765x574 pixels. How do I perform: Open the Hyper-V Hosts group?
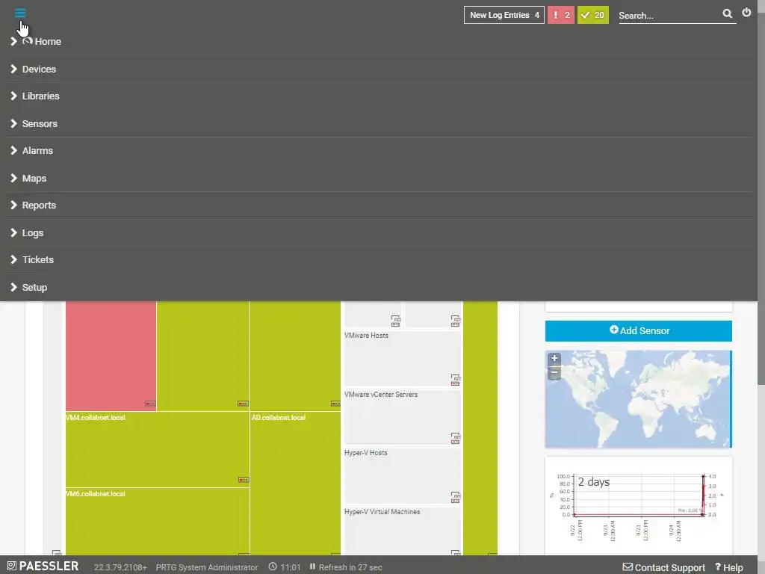(x=366, y=453)
